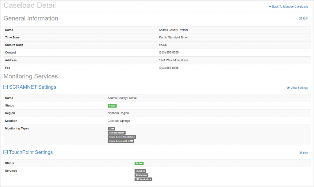Select the CAM monitoring type badge
Viewport: 314px width, 187px height.
pos(111,129)
